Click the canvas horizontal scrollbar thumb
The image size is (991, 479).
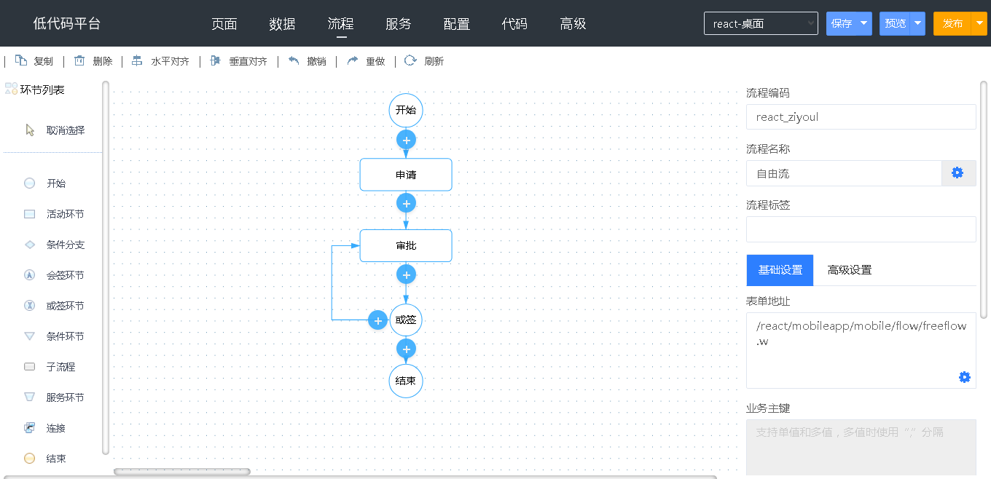[182, 472]
